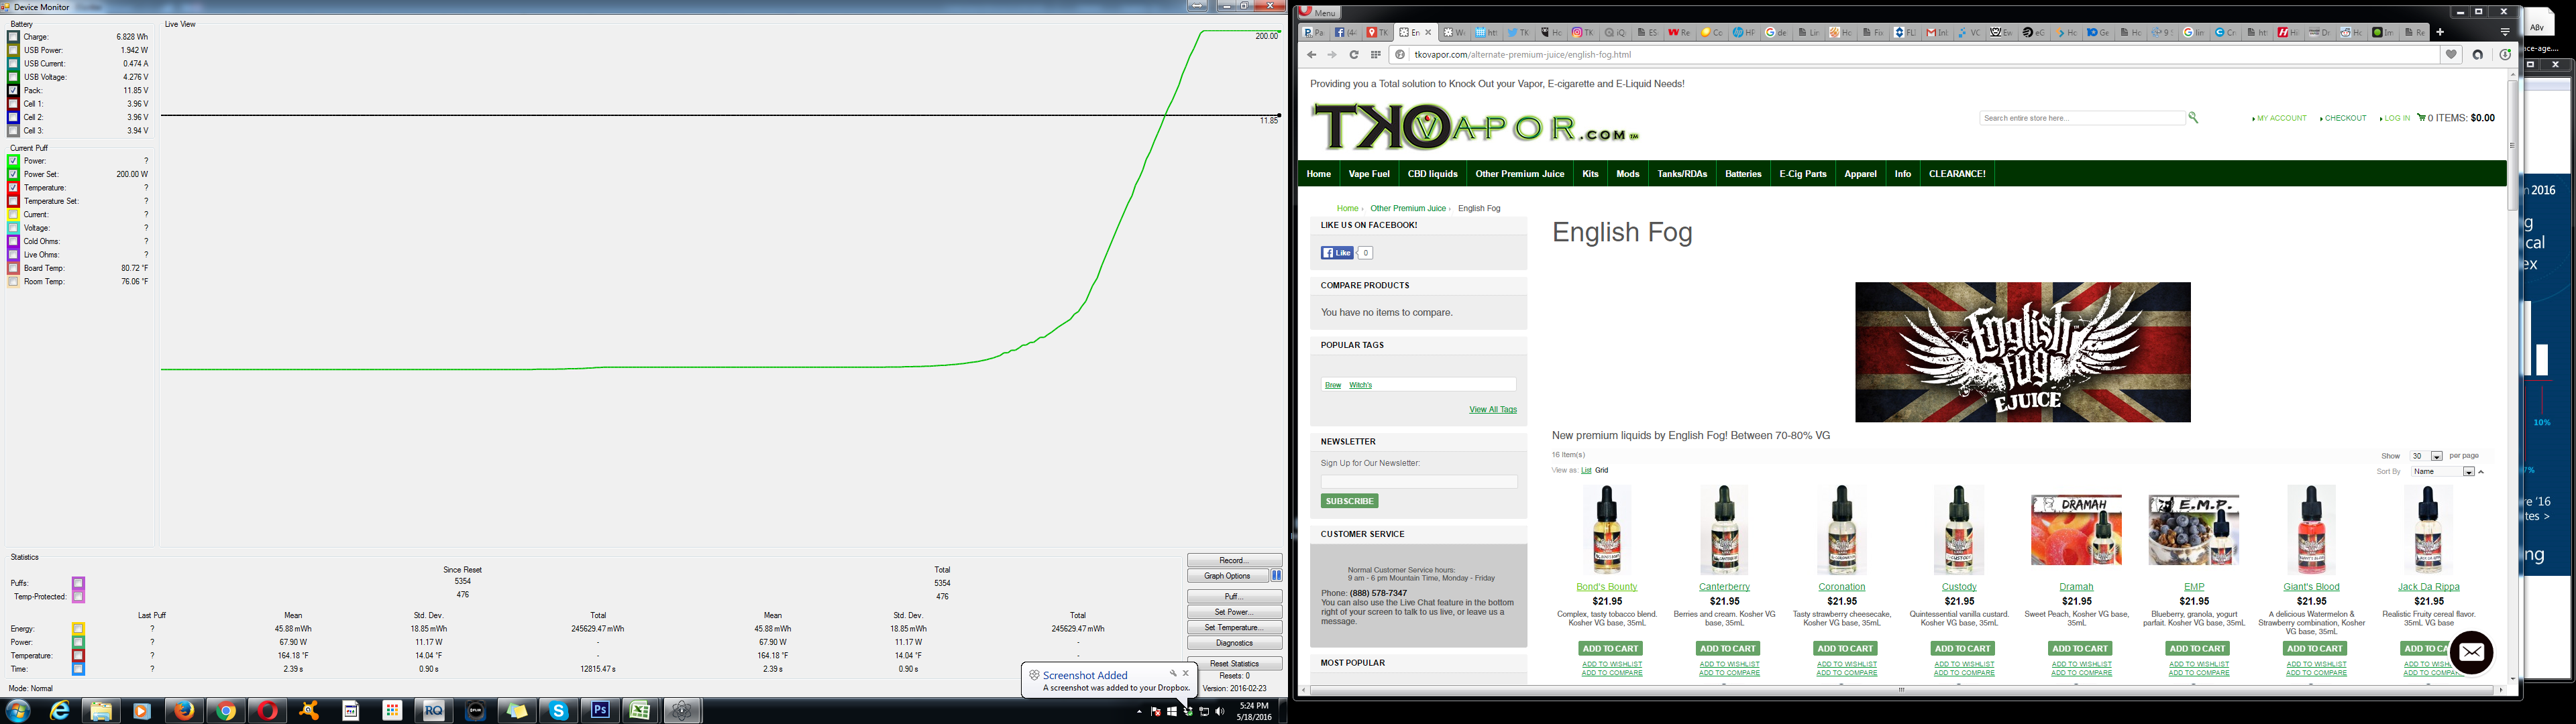Screen dimensions: 2576x724
Task: Add Bond's Bounty to cart
Action: [x=1610, y=649]
